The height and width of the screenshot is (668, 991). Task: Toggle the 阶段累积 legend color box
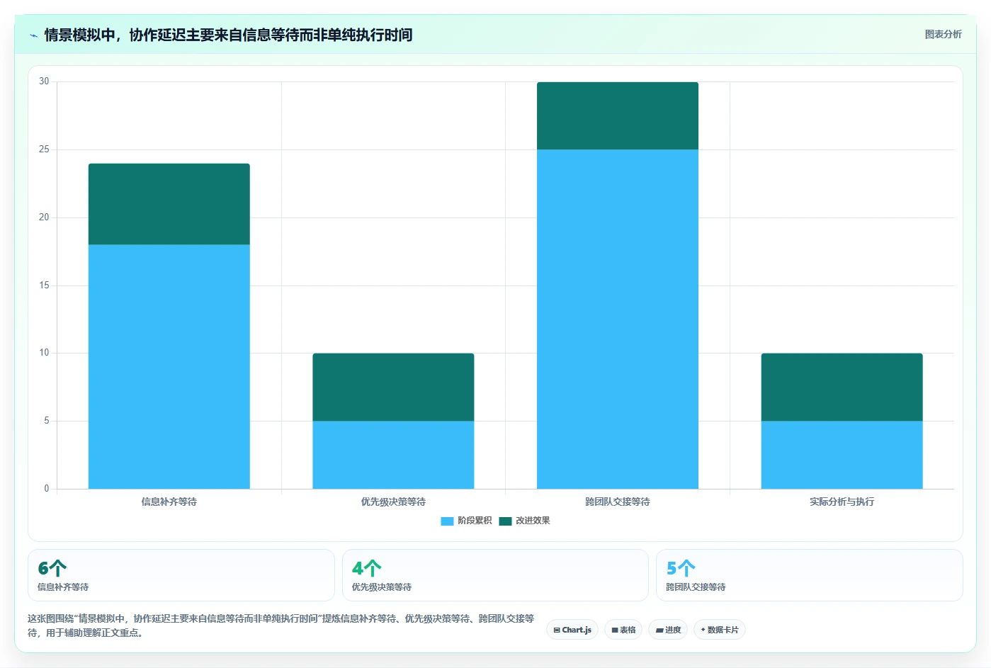coord(447,521)
